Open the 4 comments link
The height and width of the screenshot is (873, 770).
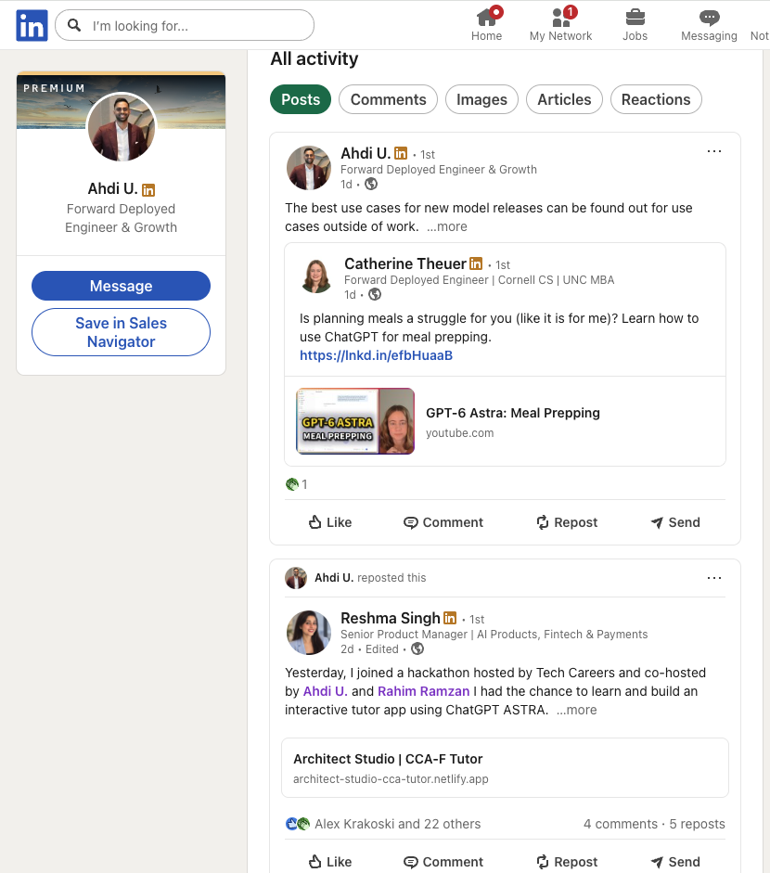(x=621, y=824)
